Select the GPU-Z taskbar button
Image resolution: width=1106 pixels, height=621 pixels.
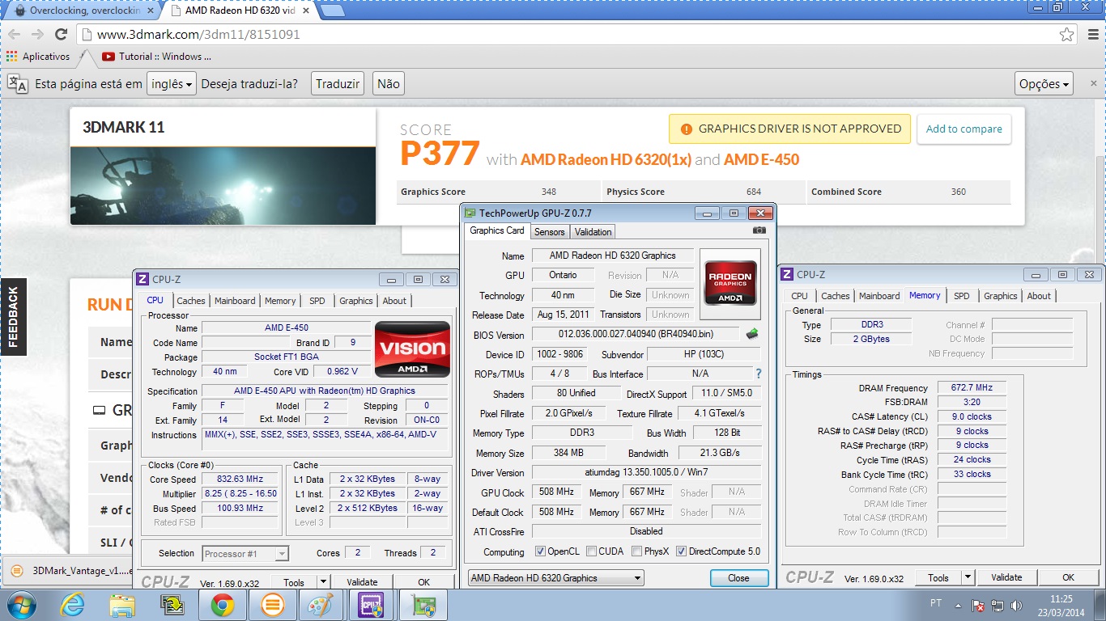tap(423, 605)
